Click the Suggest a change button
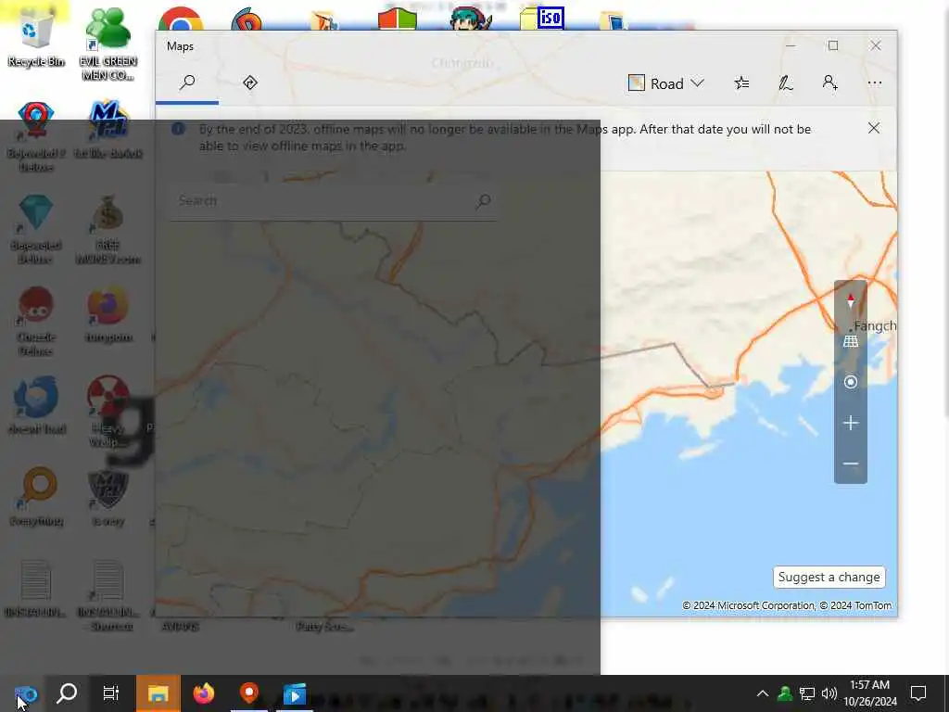 point(829,577)
